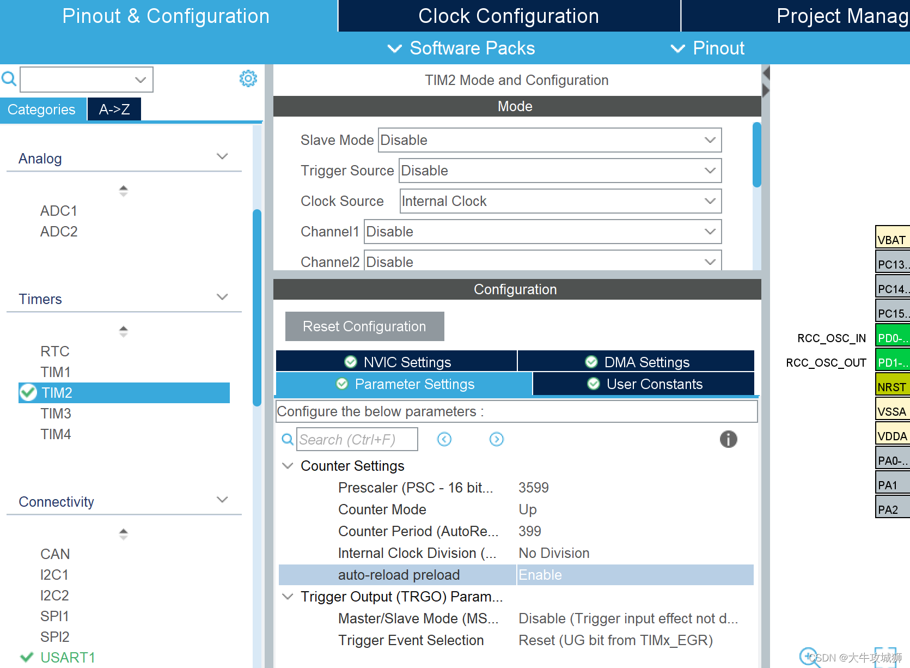Collapse Trigger Output (TRGO) Parameters group

288,597
